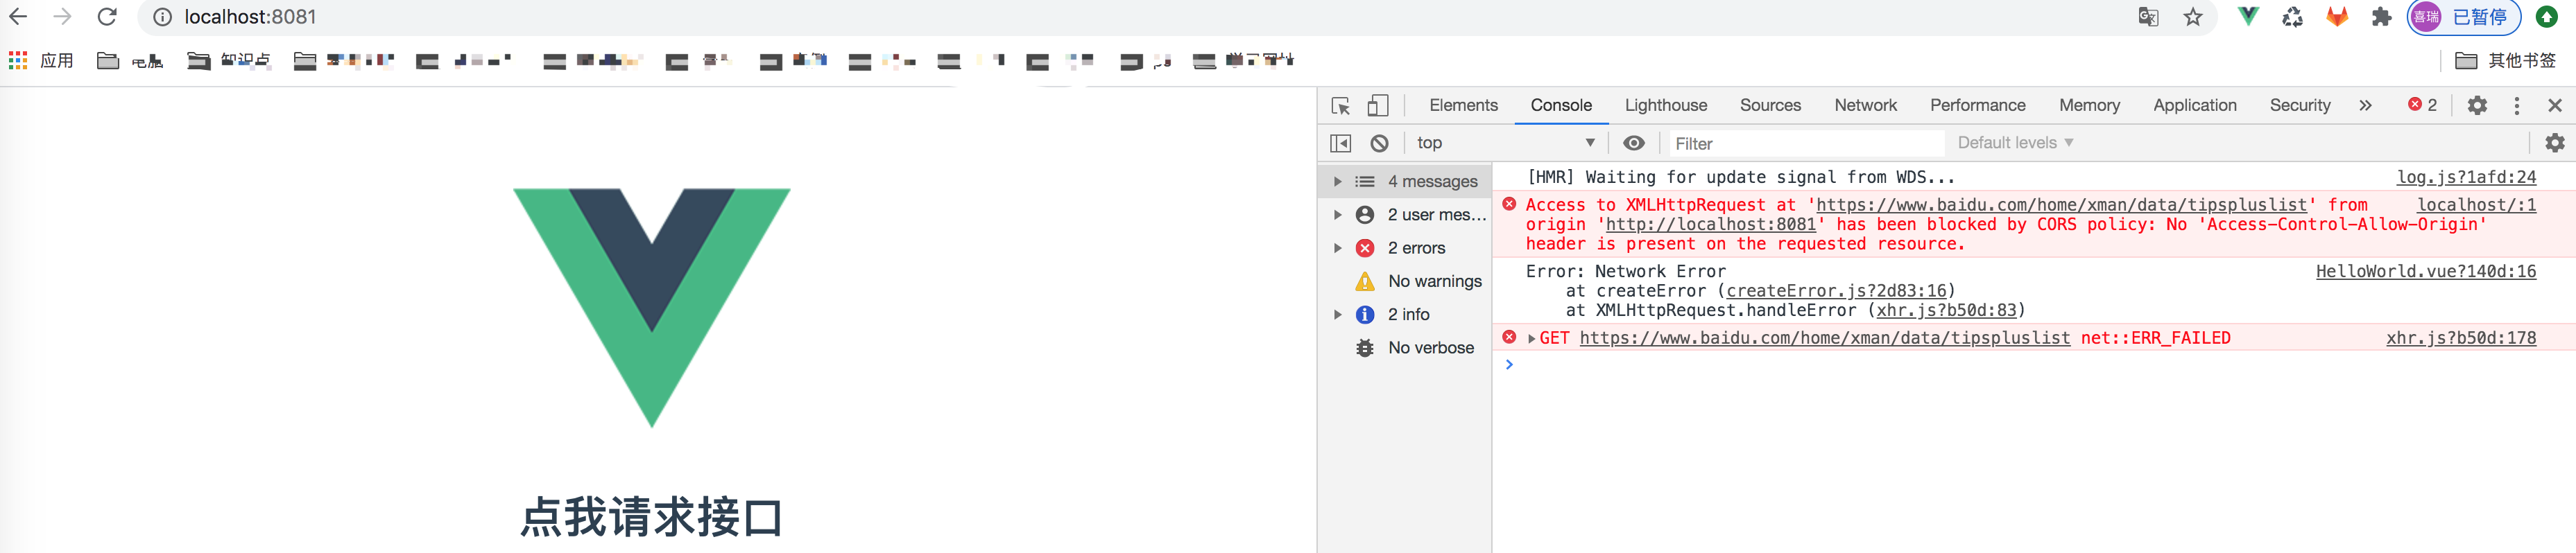Image resolution: width=2576 pixels, height=553 pixels.
Task: Go back in browser history
Action: [x=18, y=17]
